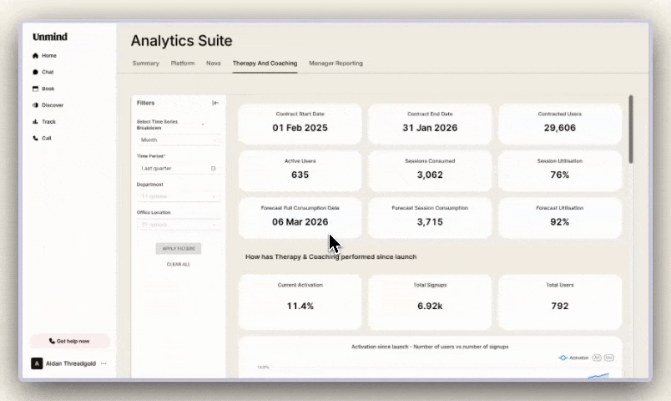Click the Apply Filters button
The height and width of the screenshot is (401, 671).
(178, 249)
